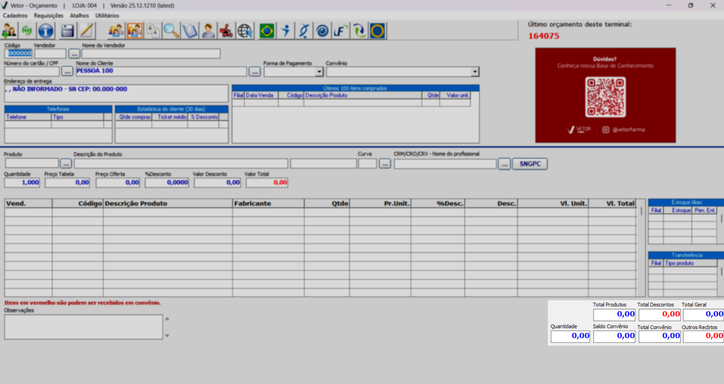Open the Requisições menu
The width and height of the screenshot is (724, 384).
[x=49, y=15]
